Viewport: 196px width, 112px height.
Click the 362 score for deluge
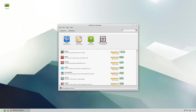(x=121, y=78)
